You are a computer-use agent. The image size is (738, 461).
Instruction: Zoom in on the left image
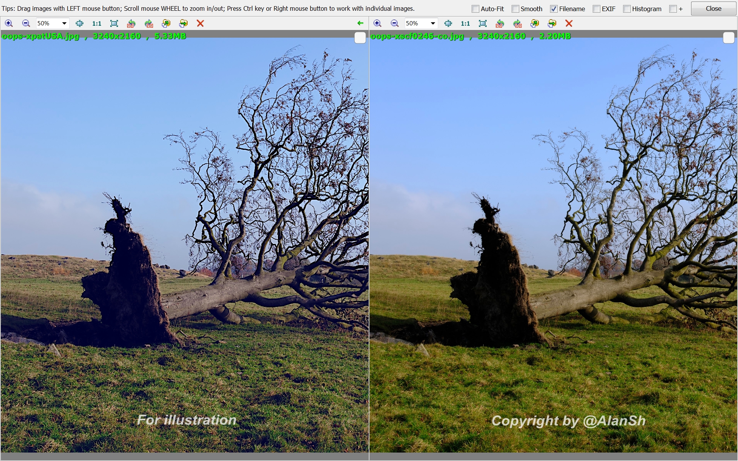pyautogui.click(x=8, y=23)
